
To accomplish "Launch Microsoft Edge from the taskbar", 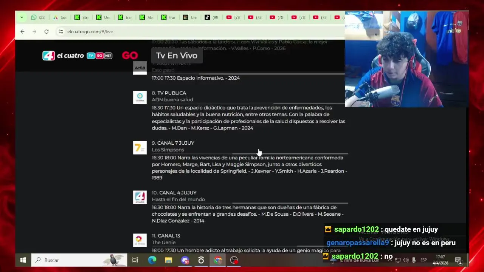I will point(152,260).
